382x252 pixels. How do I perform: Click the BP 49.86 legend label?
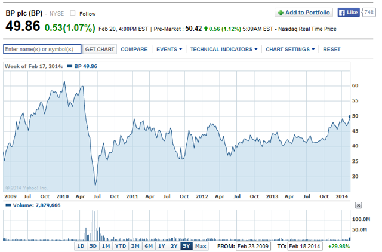[85, 66]
